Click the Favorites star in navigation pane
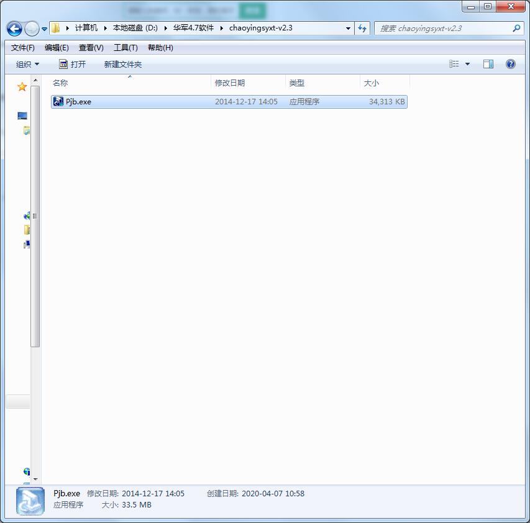The height and width of the screenshot is (523, 530). [22, 87]
